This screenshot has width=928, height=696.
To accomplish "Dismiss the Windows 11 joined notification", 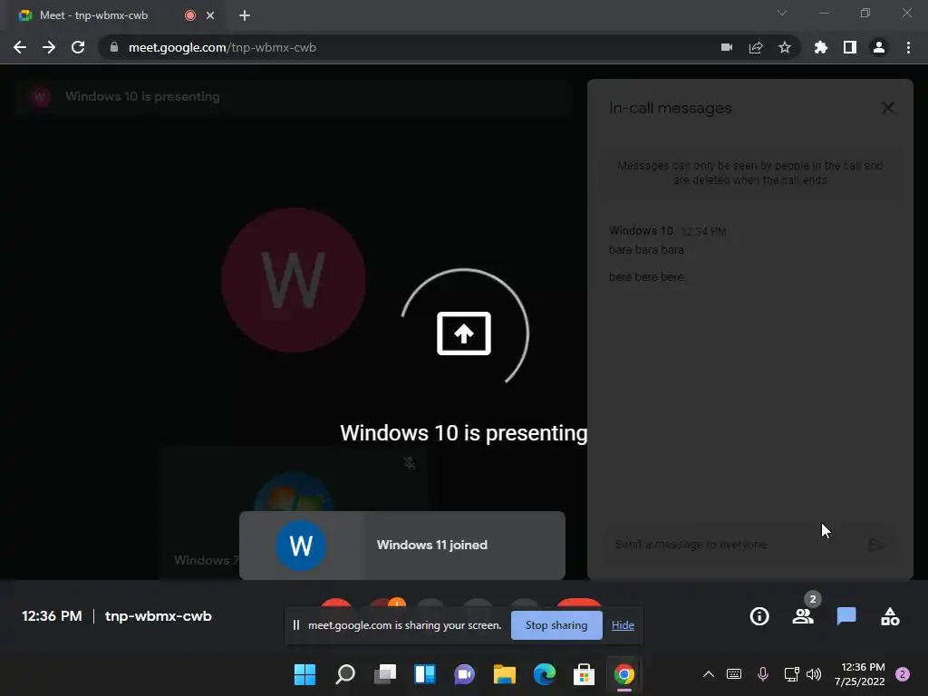I will [x=402, y=545].
